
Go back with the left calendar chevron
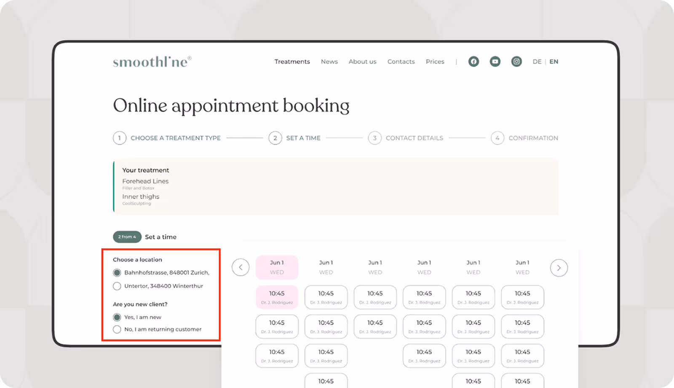coord(241,267)
